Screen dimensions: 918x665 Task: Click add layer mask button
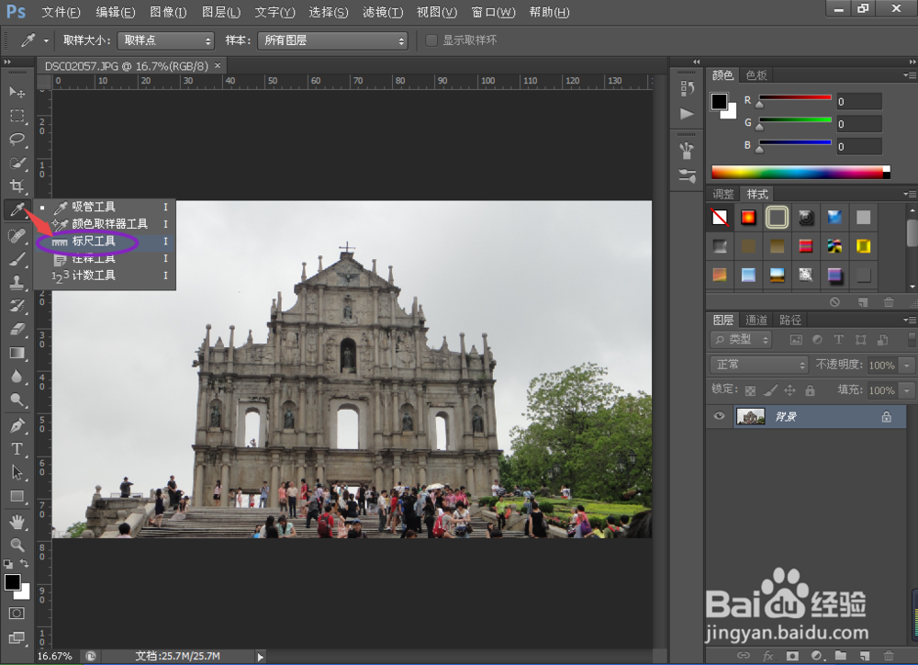click(792, 656)
